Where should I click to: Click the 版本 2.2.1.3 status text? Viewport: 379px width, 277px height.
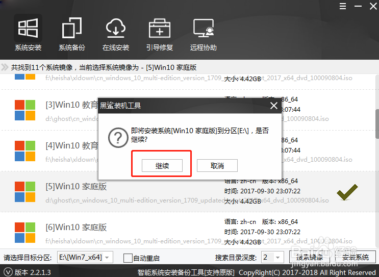33,272
